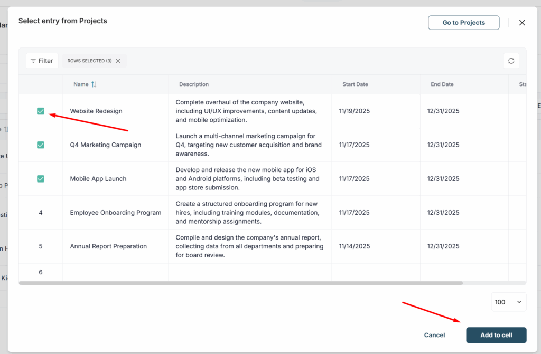
Task: Clear the Rows Selected chip using its X
Action: [118, 61]
